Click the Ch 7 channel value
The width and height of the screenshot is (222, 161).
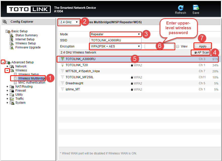point(202,71)
